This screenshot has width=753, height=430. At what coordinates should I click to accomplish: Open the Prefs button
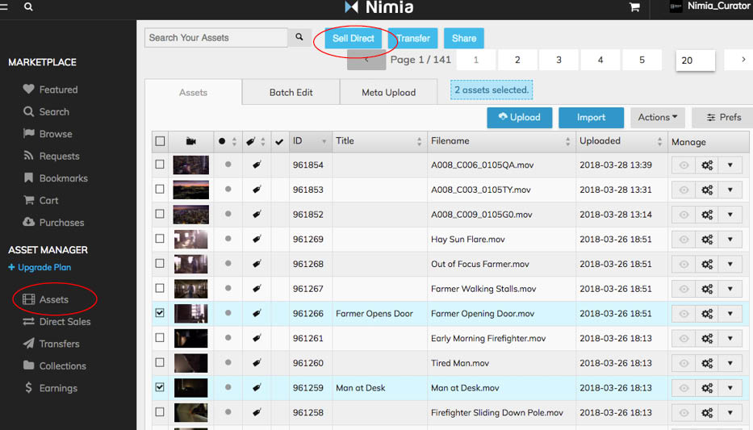(724, 118)
